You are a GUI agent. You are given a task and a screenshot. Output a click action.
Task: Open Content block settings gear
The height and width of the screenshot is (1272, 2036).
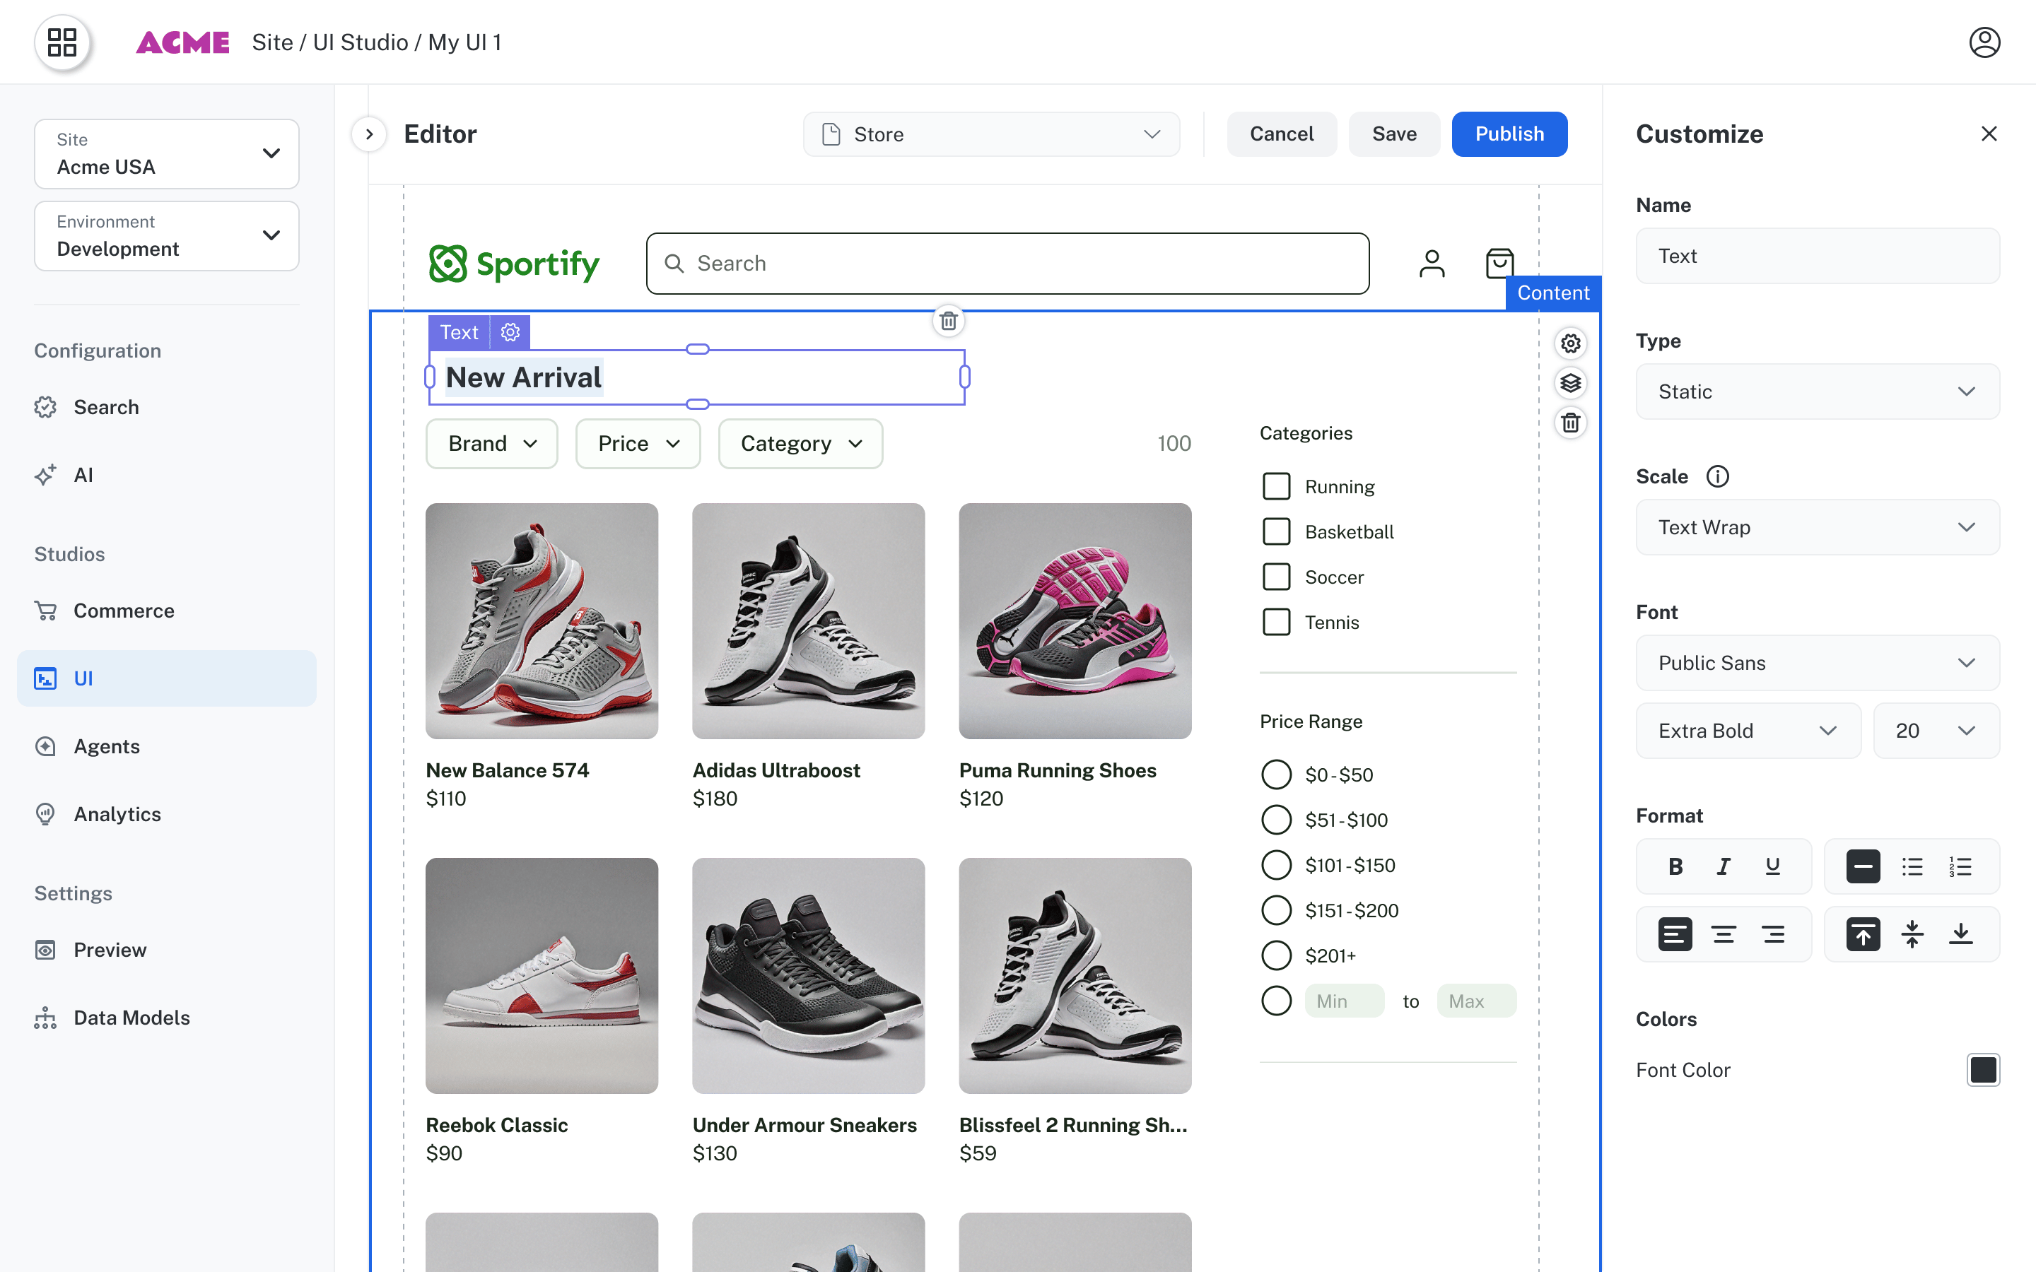pos(1570,343)
